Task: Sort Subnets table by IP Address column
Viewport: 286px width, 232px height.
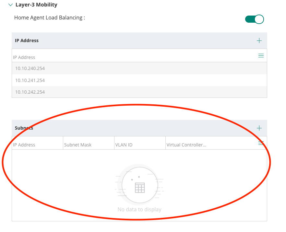Action: coord(24,145)
